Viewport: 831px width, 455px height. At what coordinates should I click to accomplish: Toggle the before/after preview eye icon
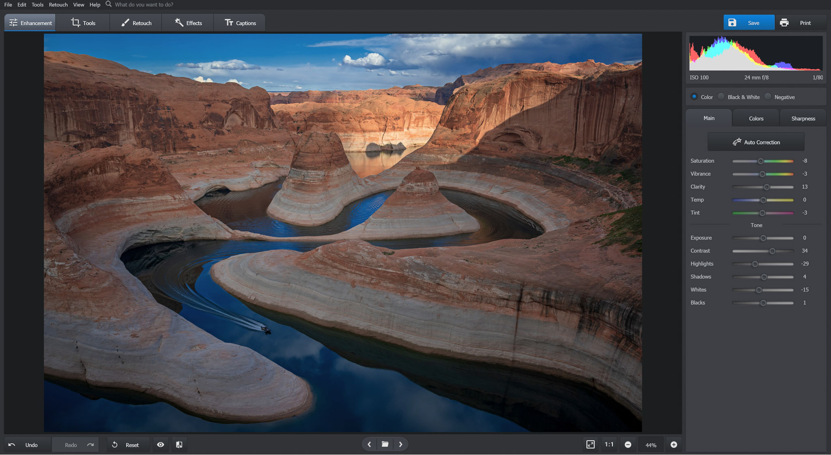pyautogui.click(x=160, y=444)
